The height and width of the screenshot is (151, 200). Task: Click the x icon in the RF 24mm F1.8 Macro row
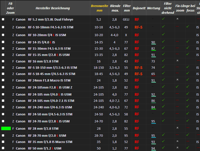coord(177,80)
